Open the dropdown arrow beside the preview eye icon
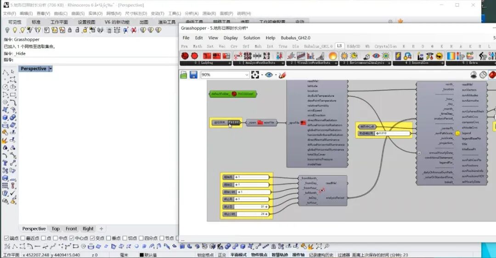Screen dimensions: 496x258 [276, 75]
